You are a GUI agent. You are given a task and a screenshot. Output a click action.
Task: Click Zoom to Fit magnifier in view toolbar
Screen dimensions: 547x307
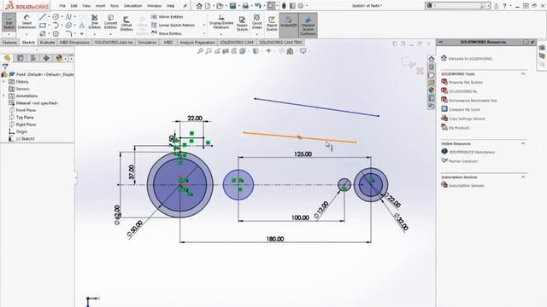(200, 51)
